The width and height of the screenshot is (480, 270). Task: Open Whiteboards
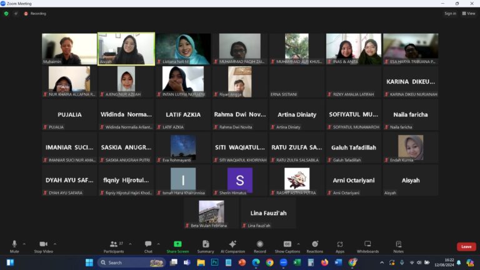tap(367, 246)
